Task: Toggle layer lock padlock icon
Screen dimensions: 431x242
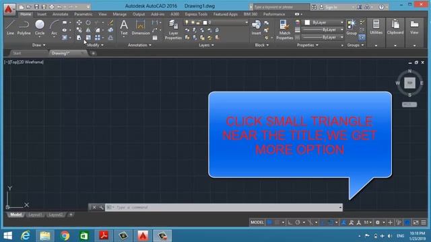Action: pos(198,22)
